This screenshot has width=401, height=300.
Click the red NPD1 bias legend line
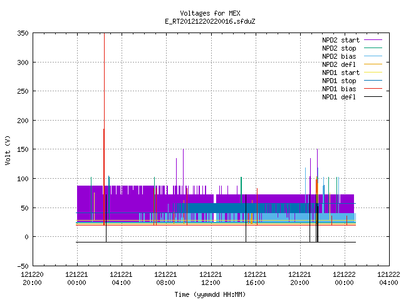[373, 89]
